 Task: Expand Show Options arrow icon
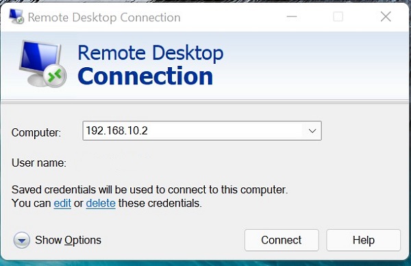pos(22,240)
